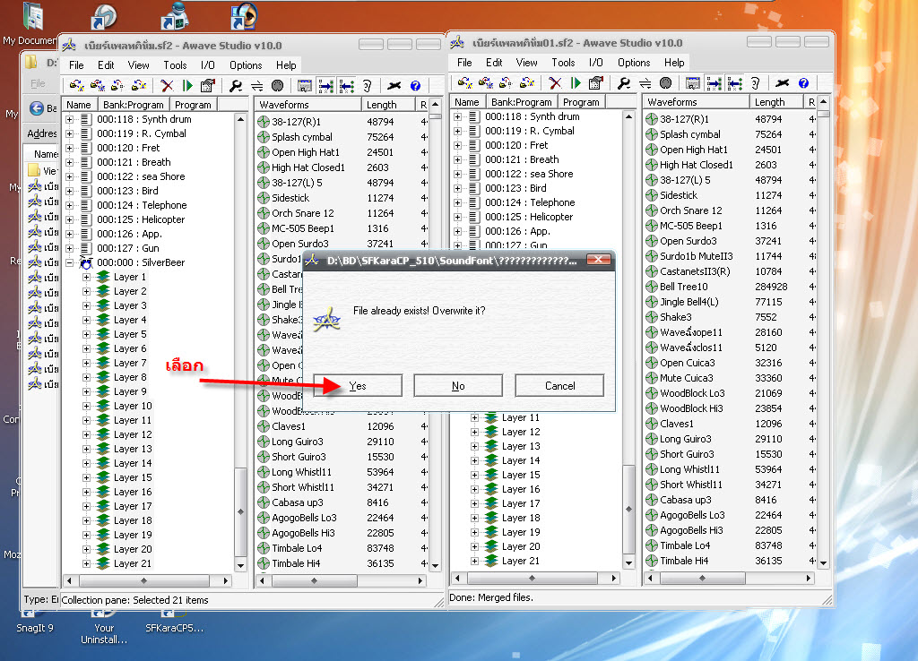The height and width of the screenshot is (661, 918).
Task: Open the properties clipboard icon in right window toolbar
Action: pos(595,83)
